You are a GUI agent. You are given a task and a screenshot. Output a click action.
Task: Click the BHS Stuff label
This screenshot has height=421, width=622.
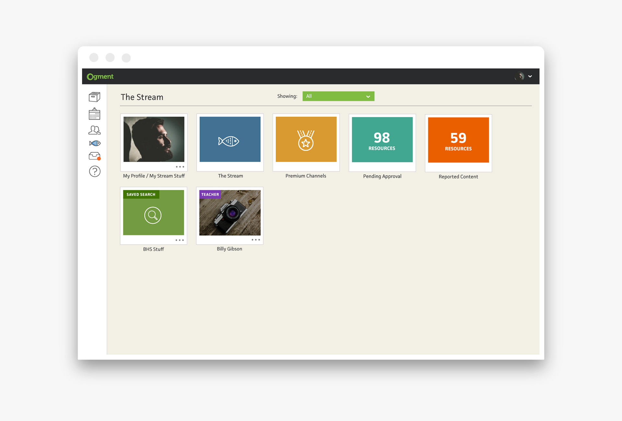click(154, 249)
